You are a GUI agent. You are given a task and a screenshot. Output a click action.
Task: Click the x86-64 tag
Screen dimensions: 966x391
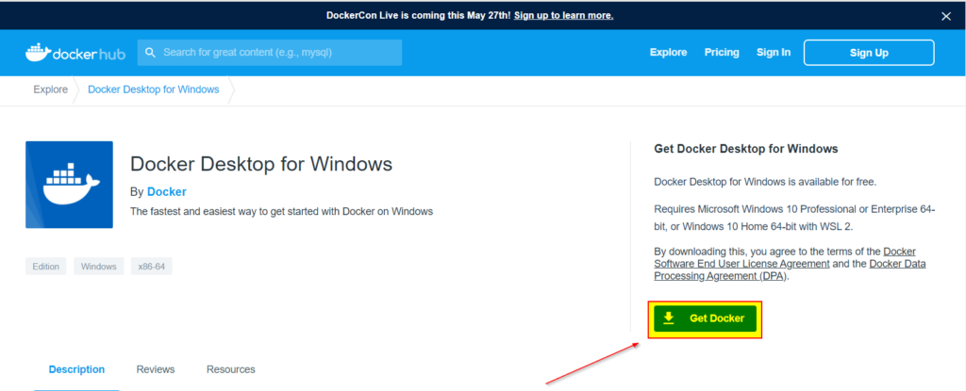pos(152,266)
